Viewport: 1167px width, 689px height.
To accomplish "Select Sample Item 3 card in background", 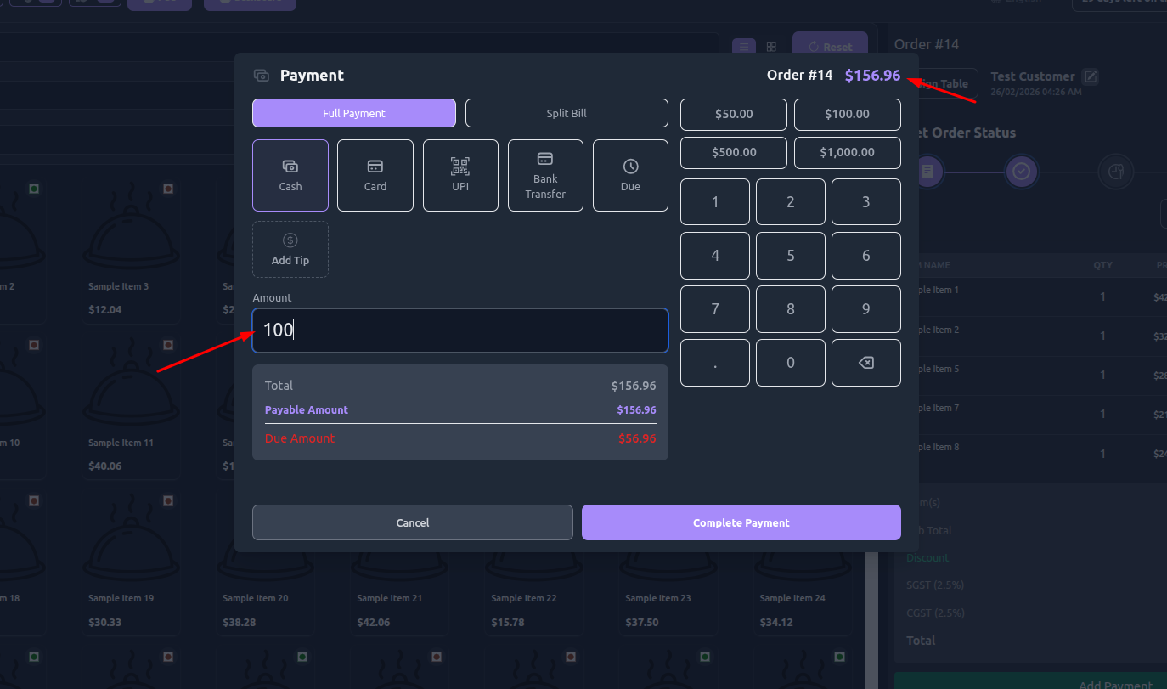I will [130, 251].
